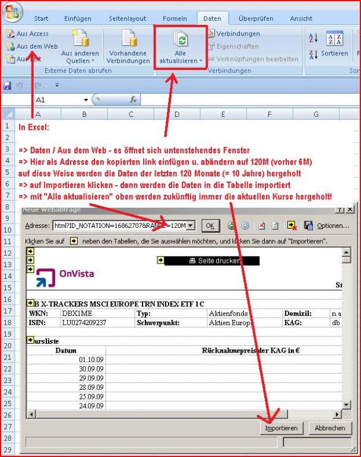The image size is (361, 457).
Task: Open the Seitenlayout tab
Action: pyautogui.click(x=128, y=18)
